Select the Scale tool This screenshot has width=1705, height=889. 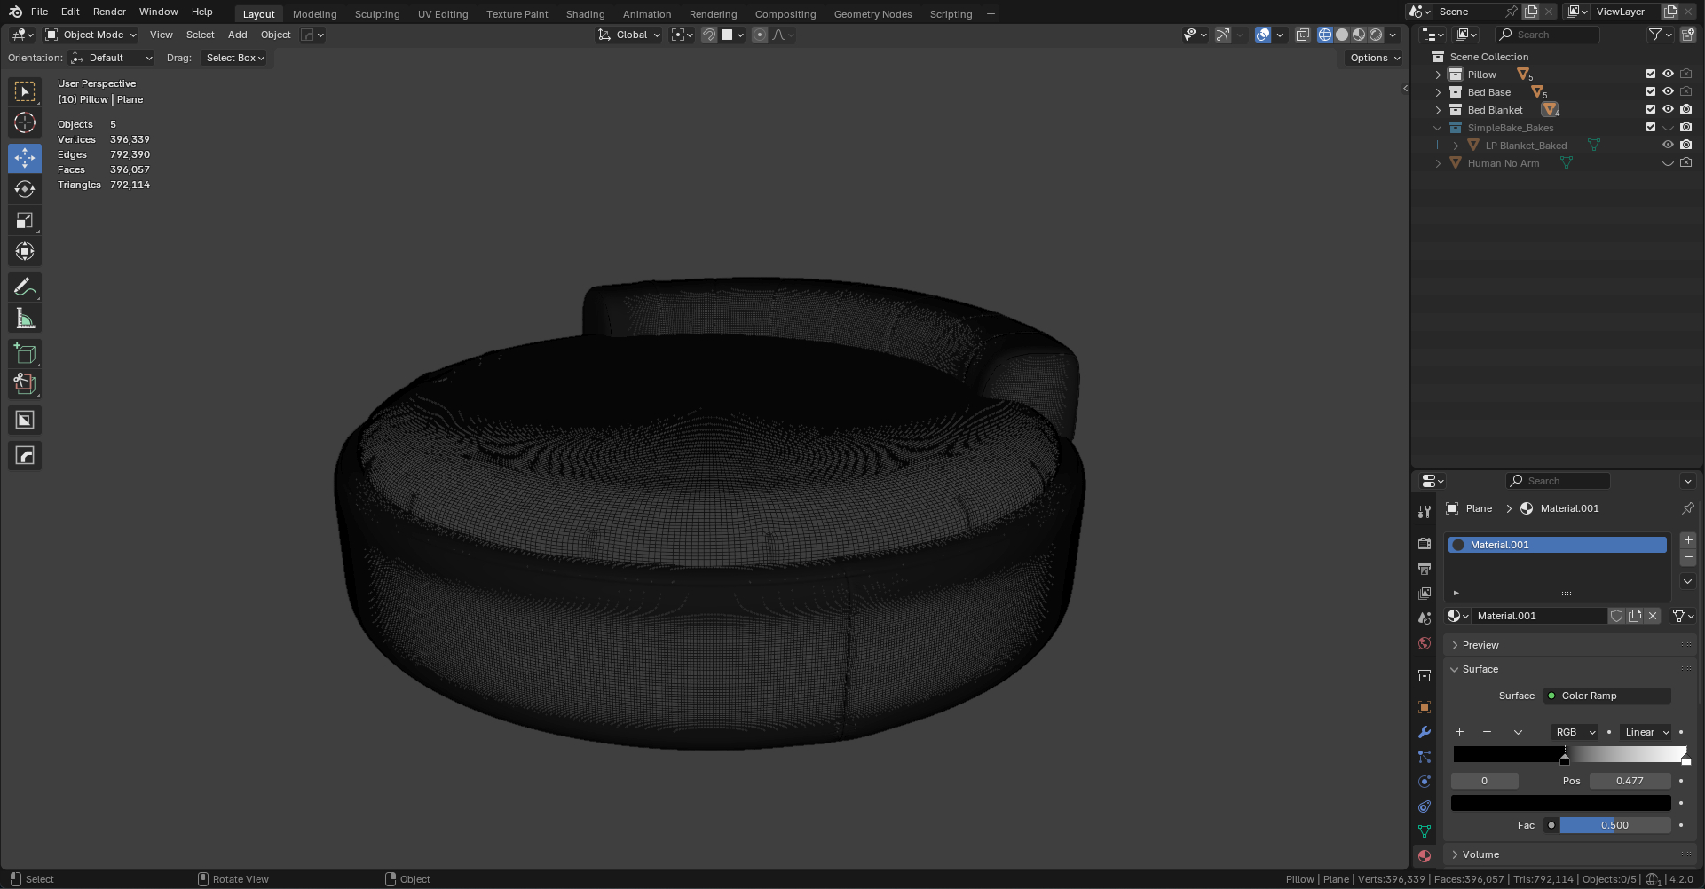25,220
